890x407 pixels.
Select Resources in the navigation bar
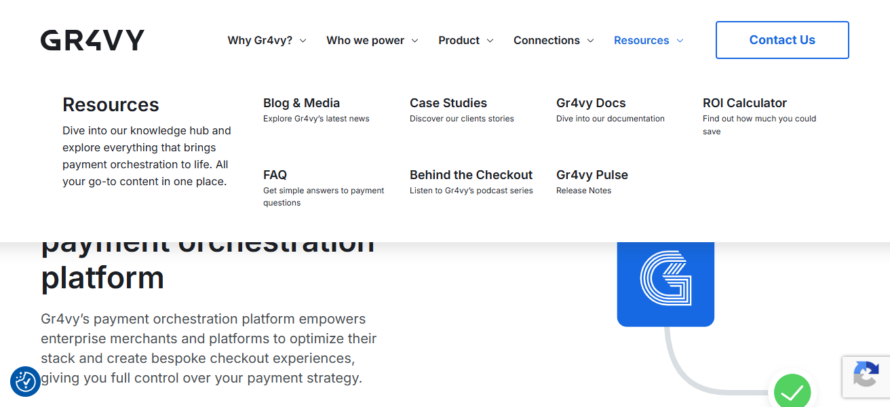point(641,41)
